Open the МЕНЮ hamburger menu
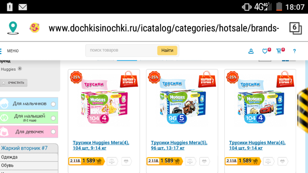This screenshot has height=173, width=308. point(9,51)
